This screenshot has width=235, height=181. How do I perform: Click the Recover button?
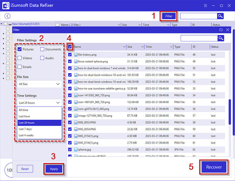(214, 167)
